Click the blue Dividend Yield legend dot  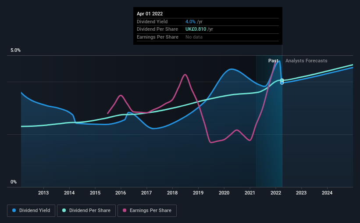pyautogui.click(x=14, y=210)
